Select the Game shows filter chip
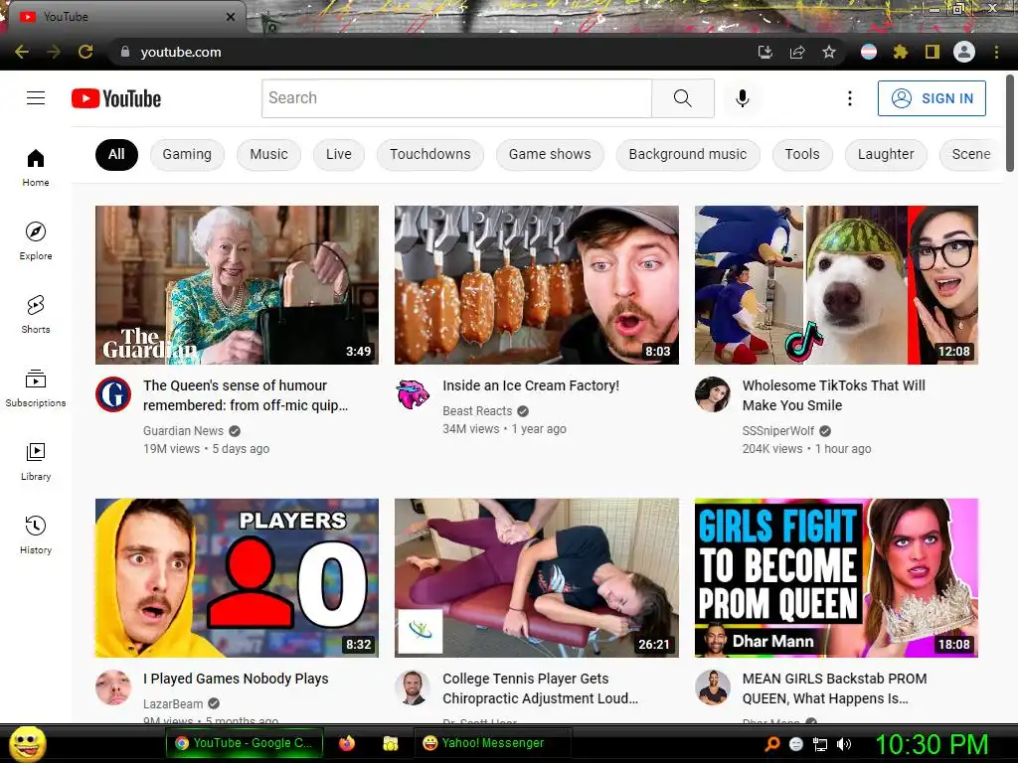This screenshot has height=763, width=1018. pyautogui.click(x=550, y=154)
